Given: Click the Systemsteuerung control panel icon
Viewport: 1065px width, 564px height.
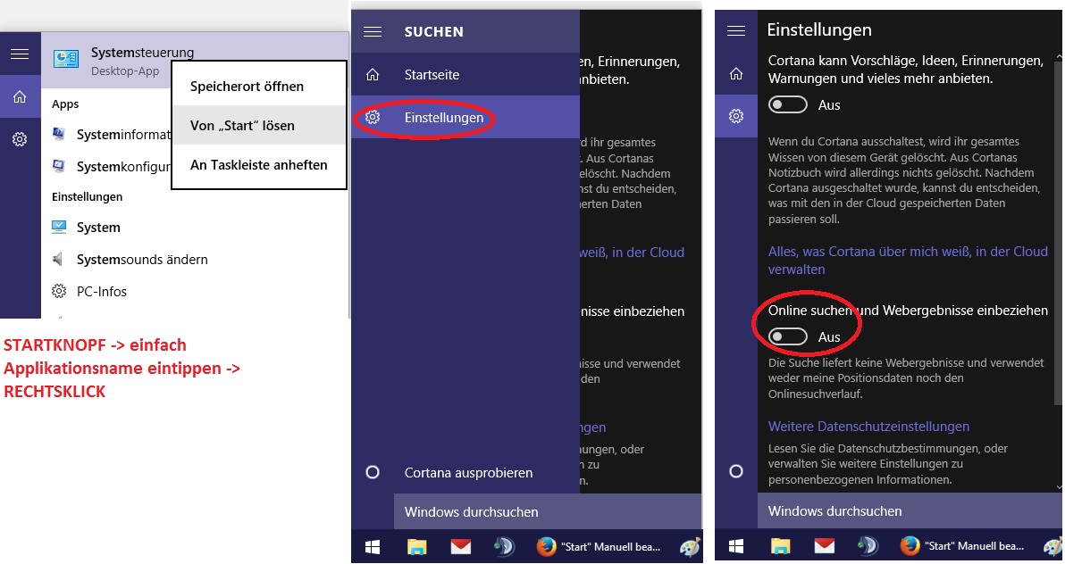Looking at the screenshot, I should 66,59.
